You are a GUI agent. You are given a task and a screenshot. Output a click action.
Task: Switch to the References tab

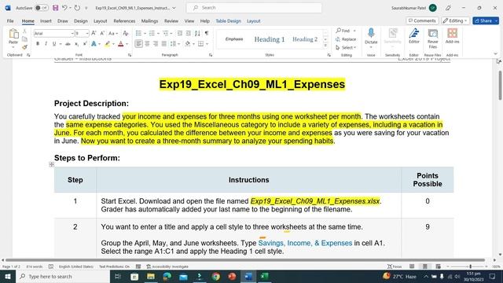coord(124,21)
